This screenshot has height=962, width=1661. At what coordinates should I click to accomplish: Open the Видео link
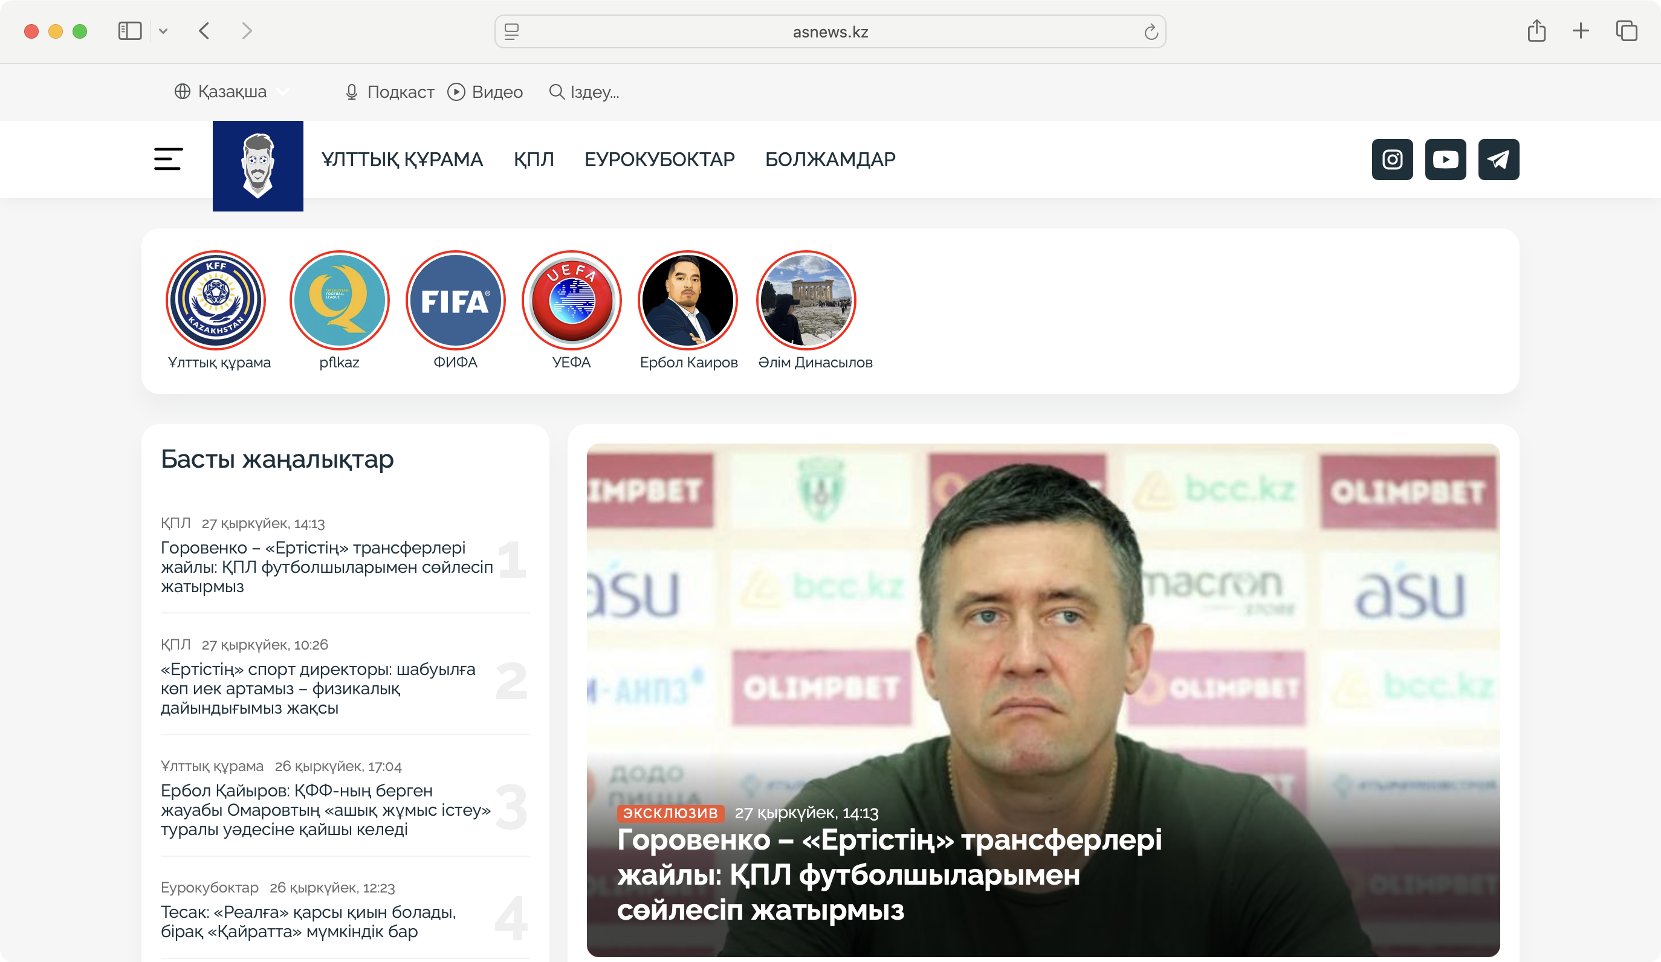(485, 92)
